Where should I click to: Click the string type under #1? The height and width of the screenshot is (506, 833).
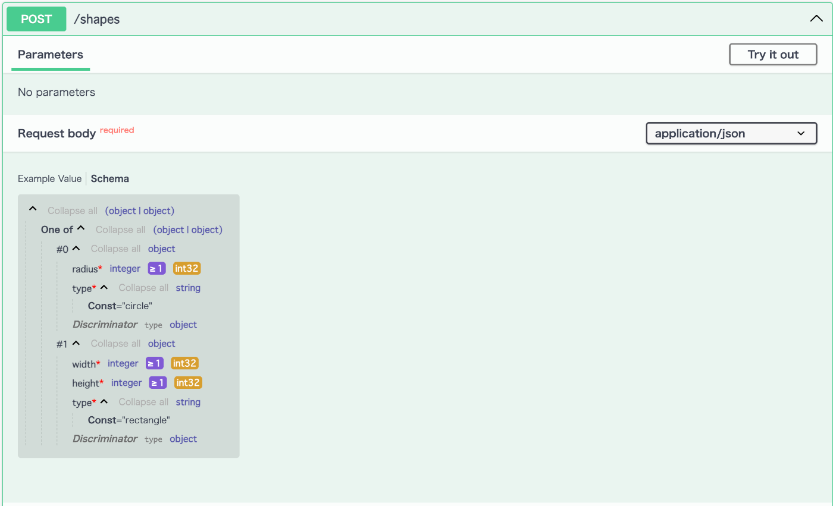pyautogui.click(x=188, y=402)
